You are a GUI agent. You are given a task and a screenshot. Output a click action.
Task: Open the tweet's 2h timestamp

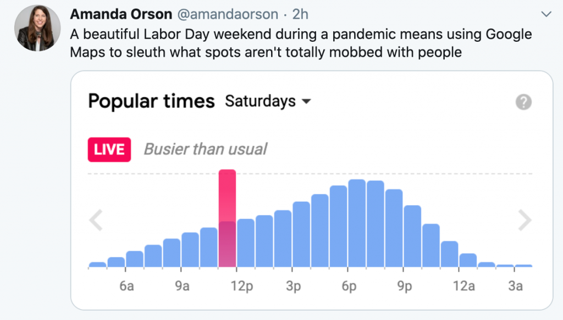301,14
